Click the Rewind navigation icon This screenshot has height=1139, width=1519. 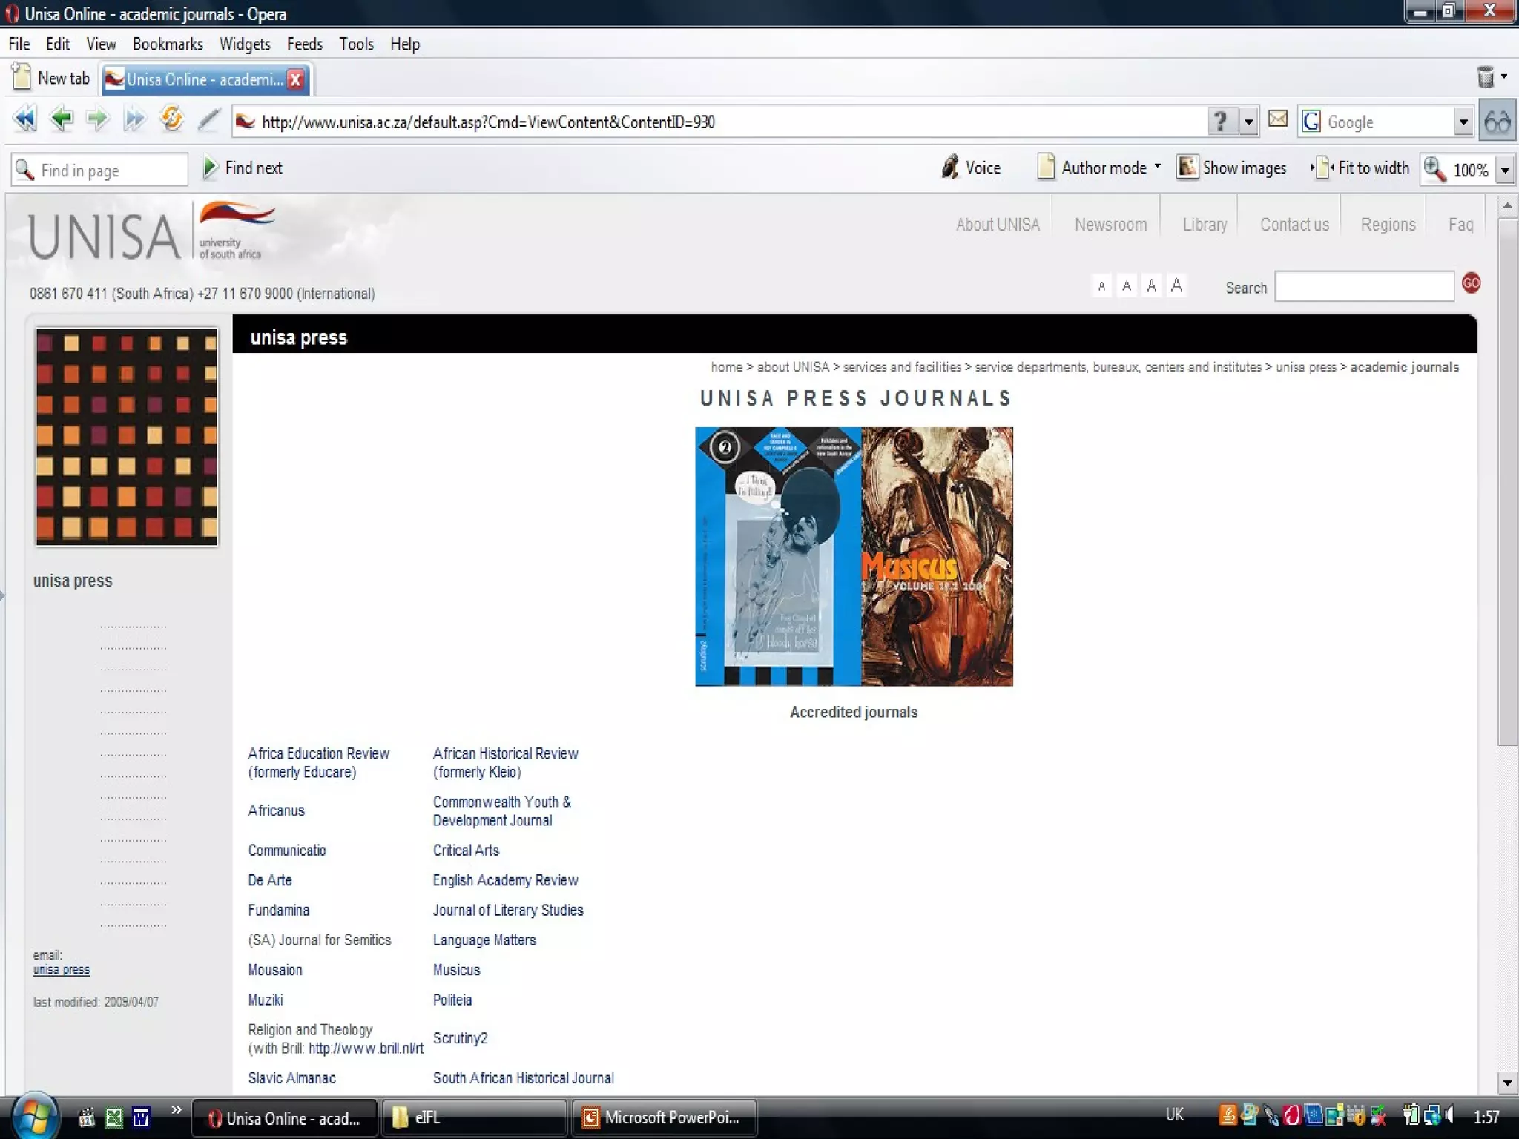(24, 119)
